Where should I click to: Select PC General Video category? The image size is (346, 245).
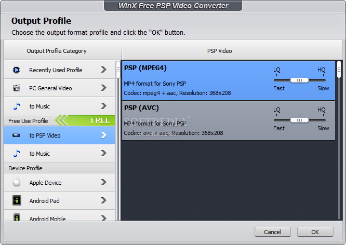pyautogui.click(x=59, y=88)
